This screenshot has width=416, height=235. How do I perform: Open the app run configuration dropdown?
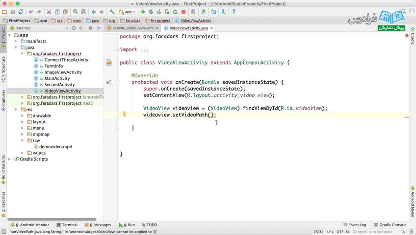point(128,12)
